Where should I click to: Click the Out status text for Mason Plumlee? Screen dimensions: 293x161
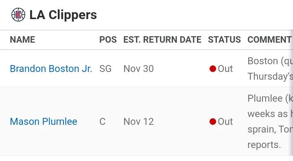point(225,122)
